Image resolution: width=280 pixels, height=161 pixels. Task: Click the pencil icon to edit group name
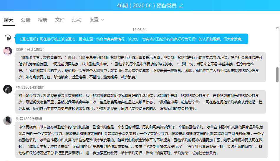pyautogui.click(x=181, y=6)
